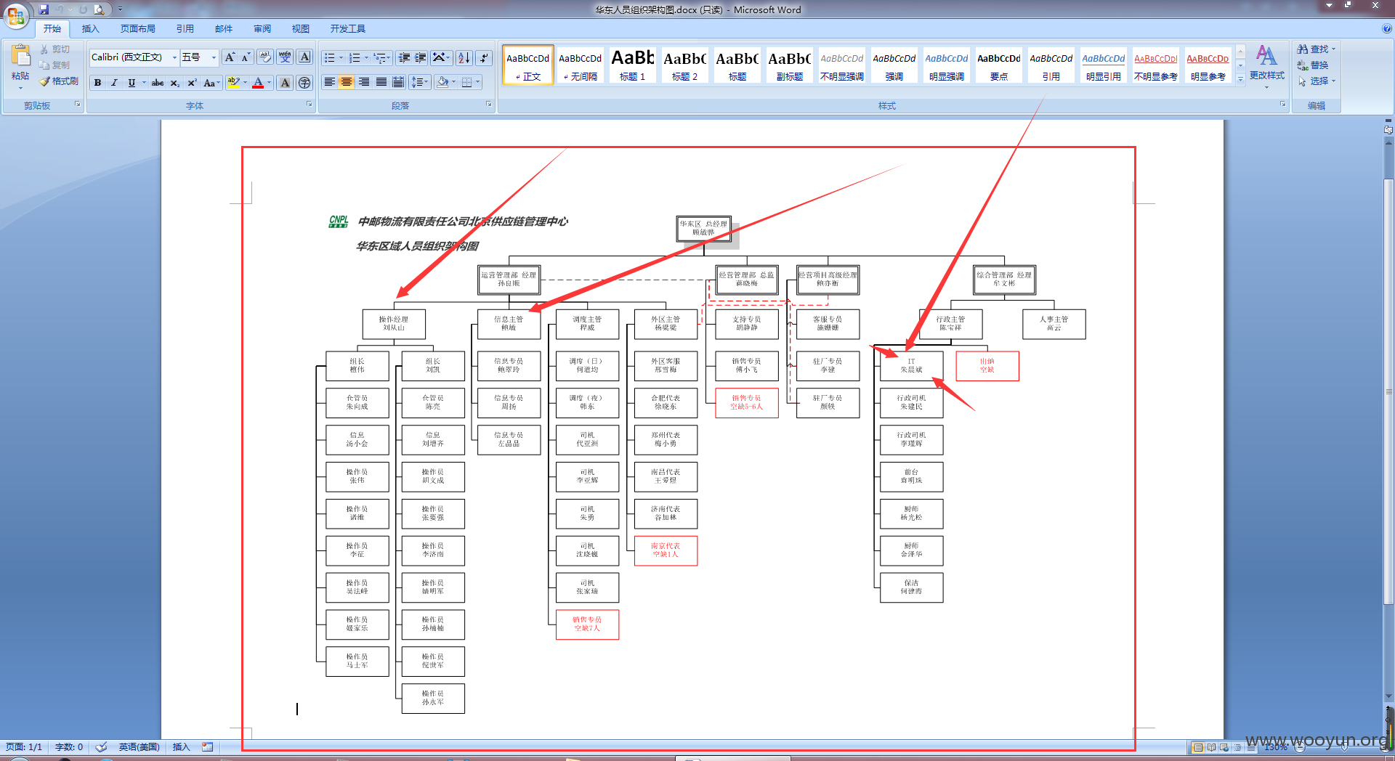Grow font size with the enlarge-A icon
The width and height of the screenshot is (1395, 761).
(x=230, y=57)
